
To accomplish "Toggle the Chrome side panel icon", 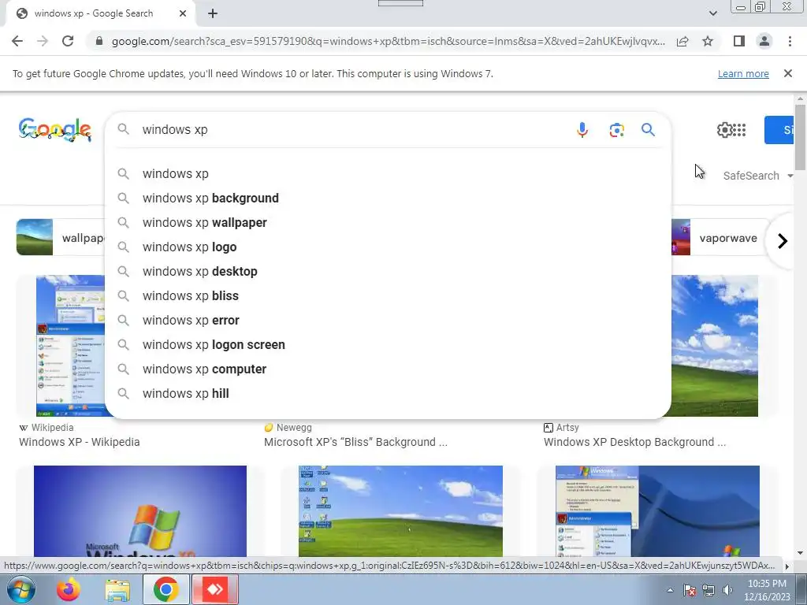I will pos(739,41).
